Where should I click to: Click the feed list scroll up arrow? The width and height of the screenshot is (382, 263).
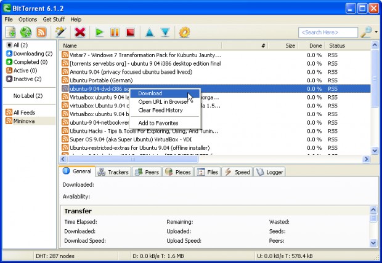375,45
